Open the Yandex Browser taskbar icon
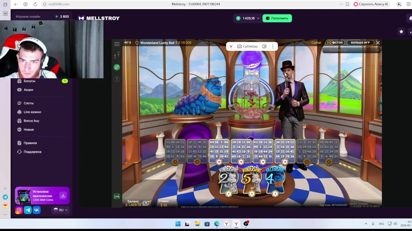Image resolution: width=412 pixels, height=231 pixels. (x=236, y=224)
